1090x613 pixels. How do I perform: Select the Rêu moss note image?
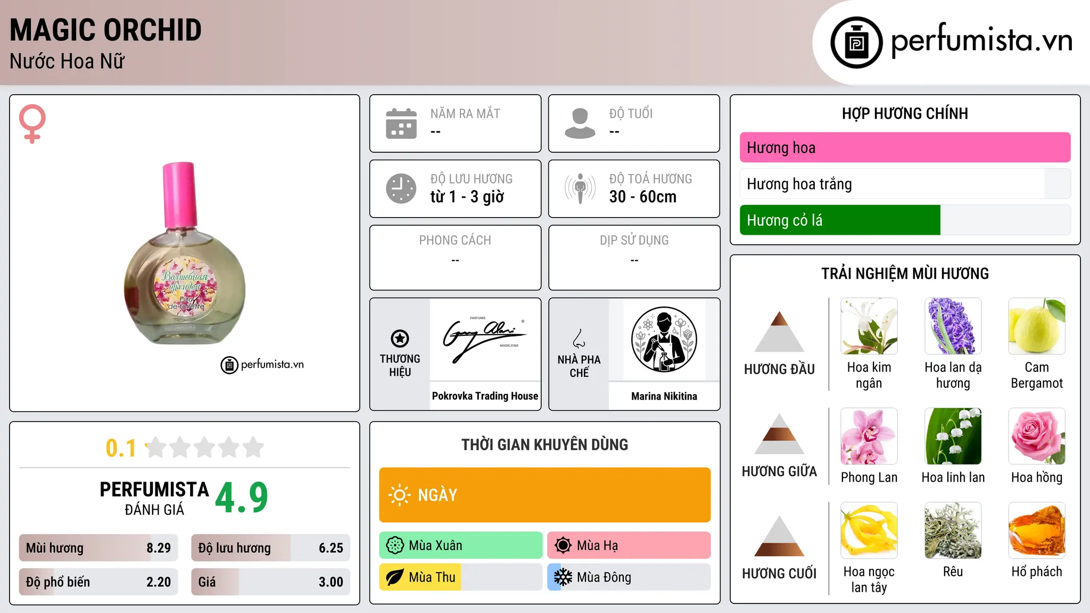click(953, 531)
